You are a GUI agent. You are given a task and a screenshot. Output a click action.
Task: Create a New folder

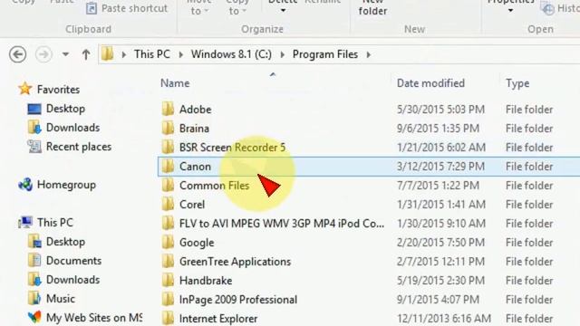click(x=372, y=7)
